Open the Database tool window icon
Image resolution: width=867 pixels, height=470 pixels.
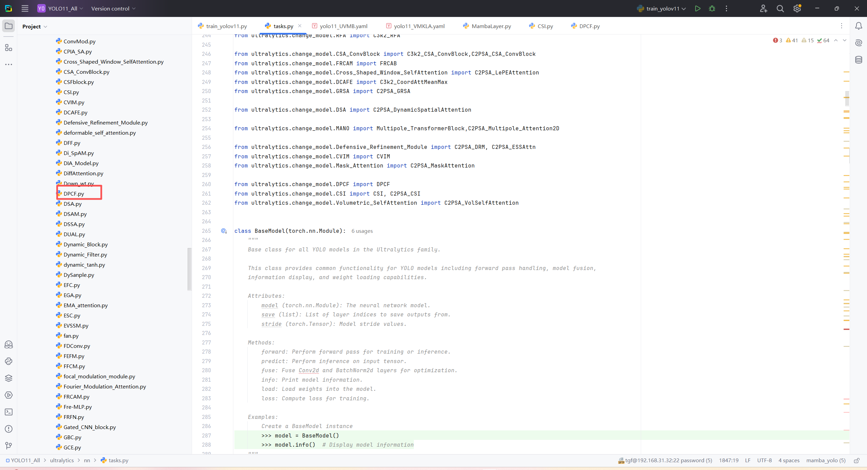click(859, 60)
